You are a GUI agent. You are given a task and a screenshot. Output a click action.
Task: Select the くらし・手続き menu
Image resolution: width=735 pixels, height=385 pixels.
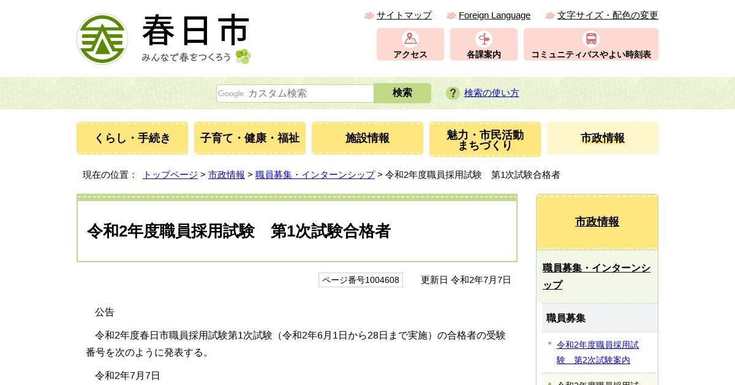tap(132, 138)
